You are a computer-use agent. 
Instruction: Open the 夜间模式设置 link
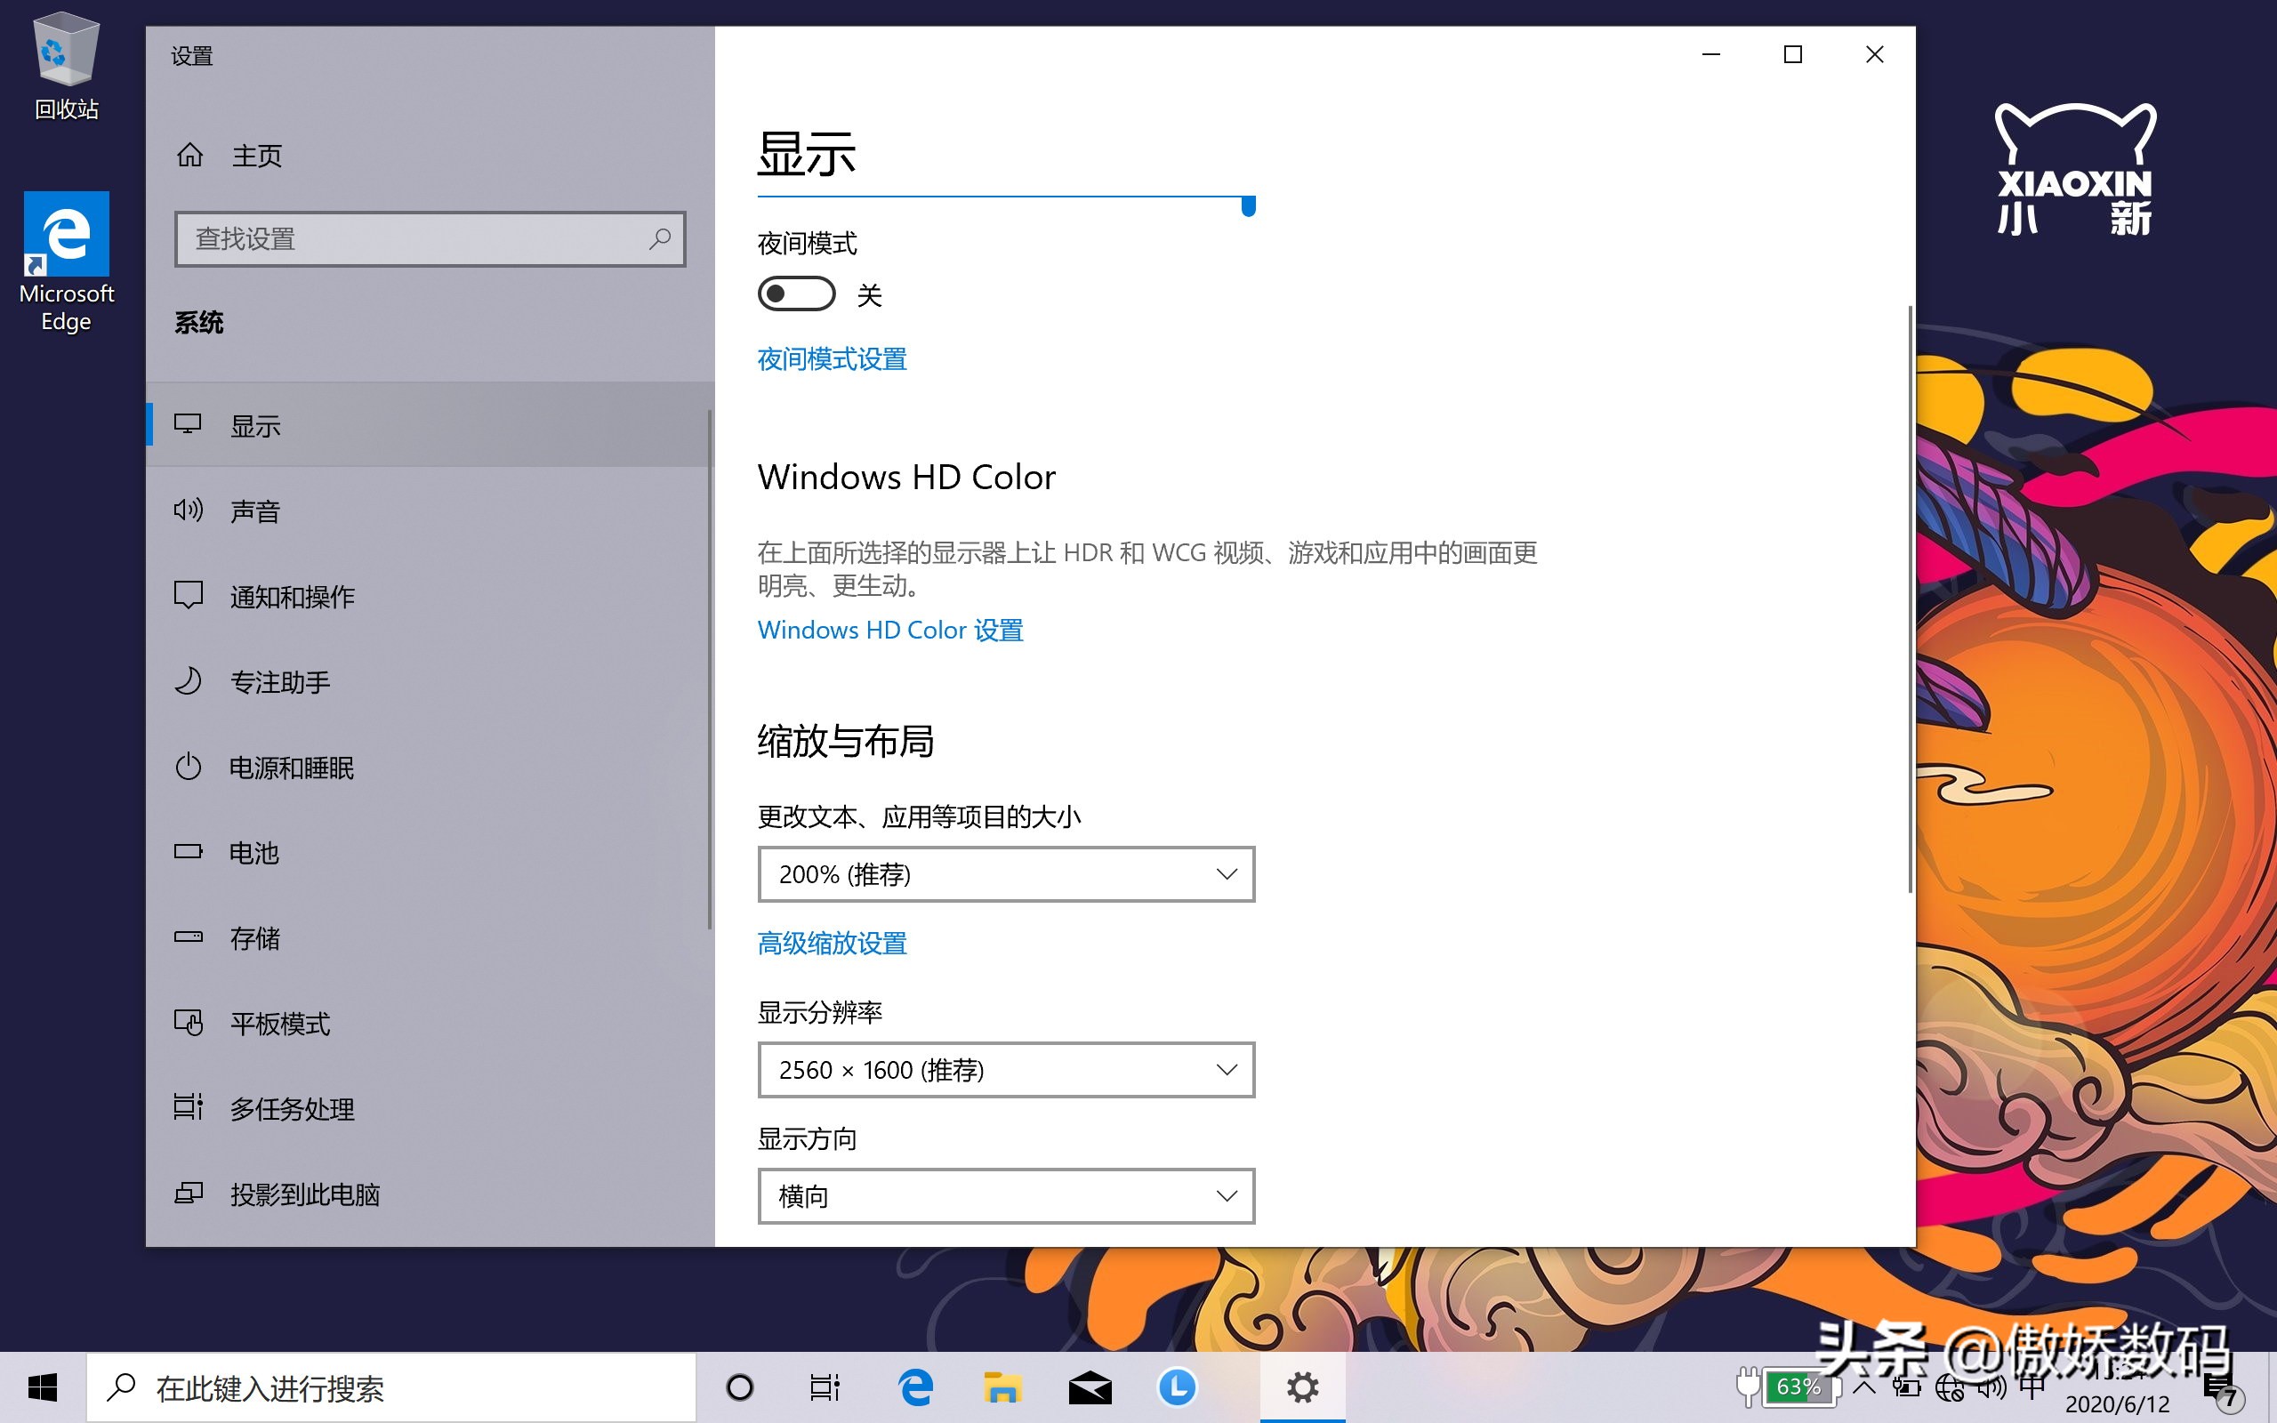(832, 359)
